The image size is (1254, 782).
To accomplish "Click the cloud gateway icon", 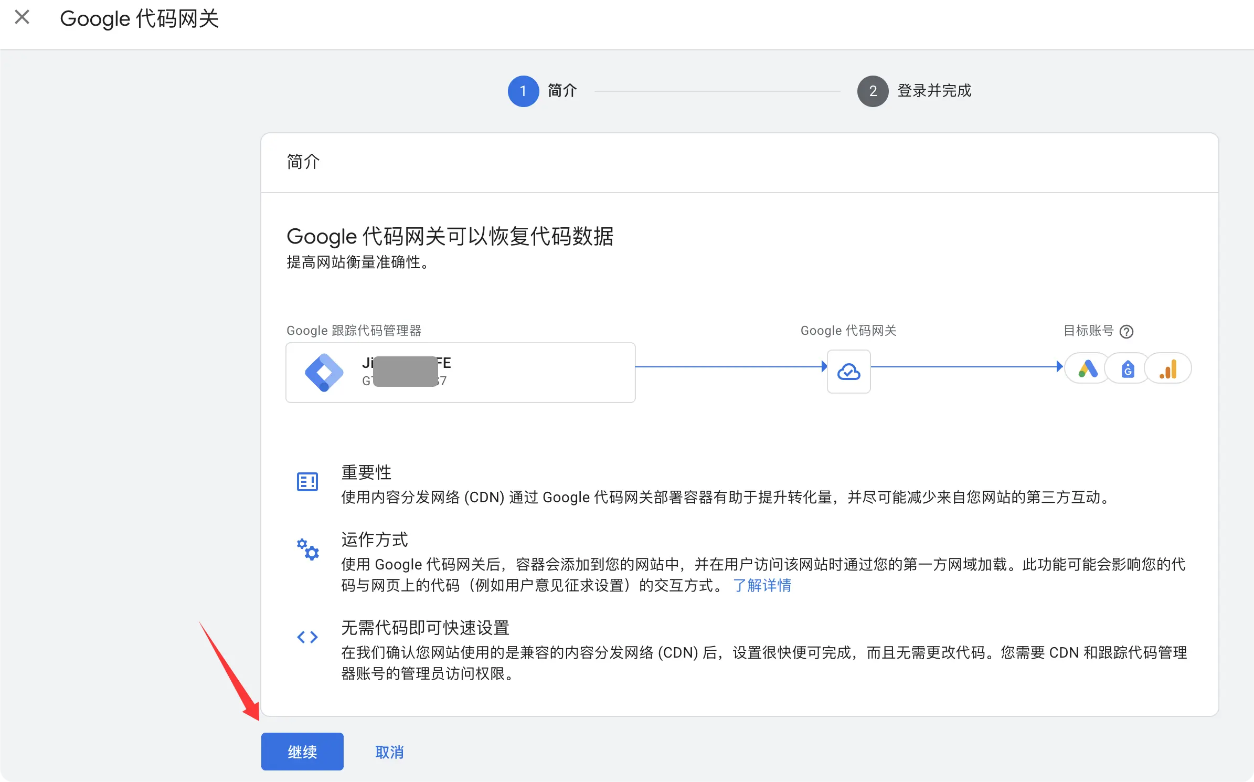I will pyautogui.click(x=848, y=372).
